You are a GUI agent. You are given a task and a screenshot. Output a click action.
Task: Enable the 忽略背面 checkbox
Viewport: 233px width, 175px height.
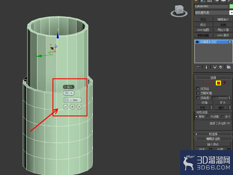(x=198, y=93)
